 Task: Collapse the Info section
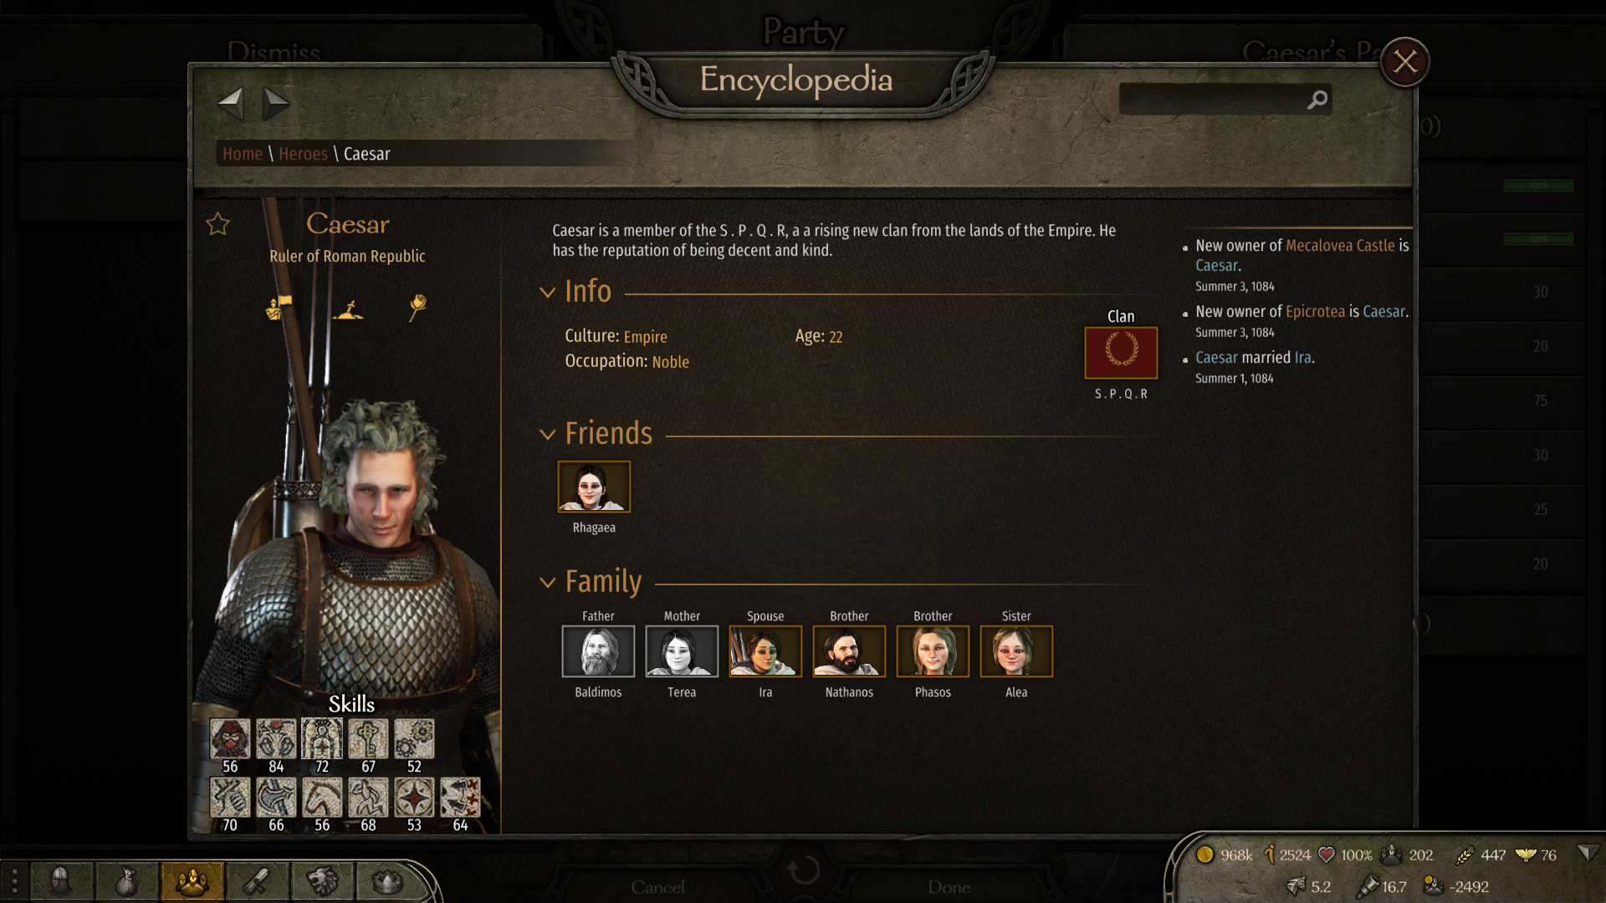[548, 293]
